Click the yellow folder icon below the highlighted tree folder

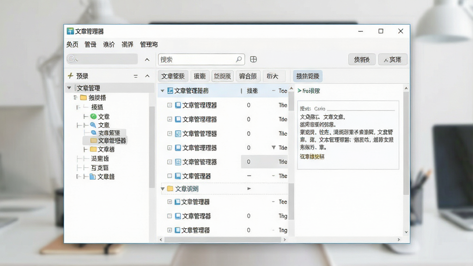coord(93,149)
